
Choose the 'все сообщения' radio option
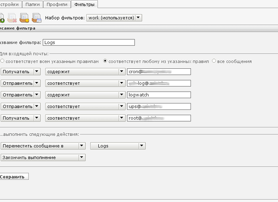214,61
